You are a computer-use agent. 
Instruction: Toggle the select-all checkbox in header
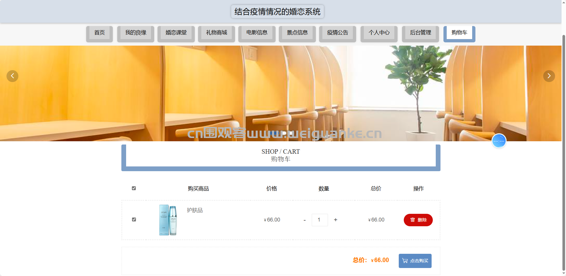tap(134, 188)
